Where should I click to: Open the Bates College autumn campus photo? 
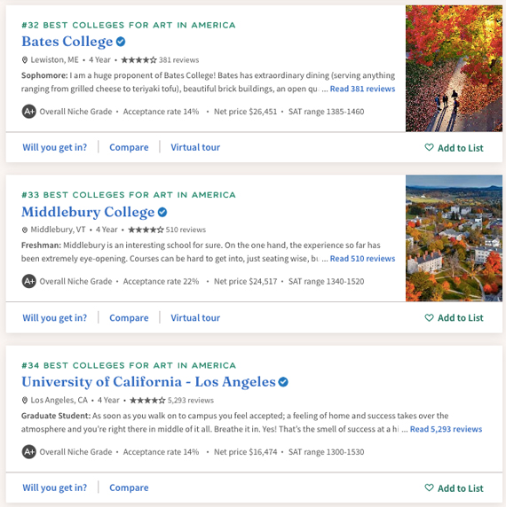click(x=454, y=68)
